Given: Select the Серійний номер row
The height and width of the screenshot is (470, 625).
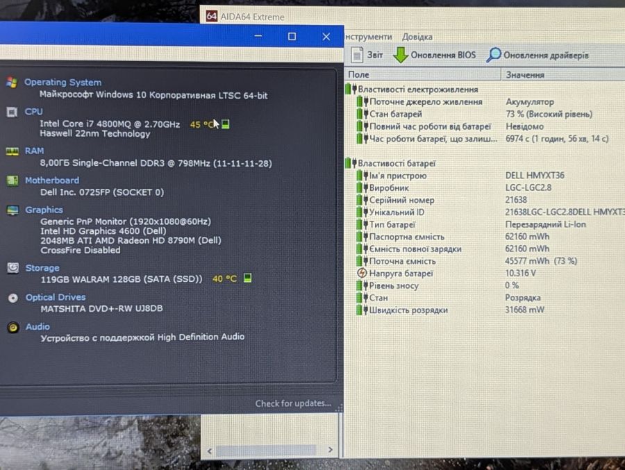Looking at the screenshot, I should pos(485,200).
